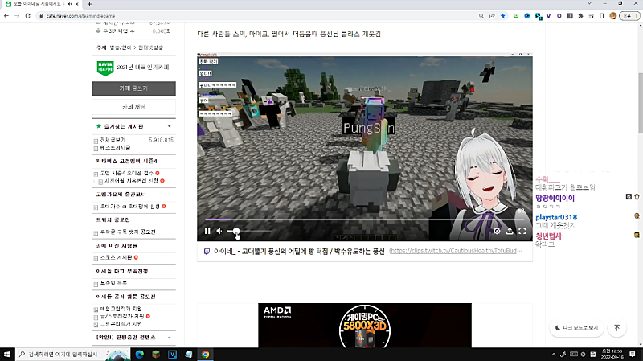This screenshot has width=643, height=361.
Task: Open the video player settings gear
Action: pos(497,231)
